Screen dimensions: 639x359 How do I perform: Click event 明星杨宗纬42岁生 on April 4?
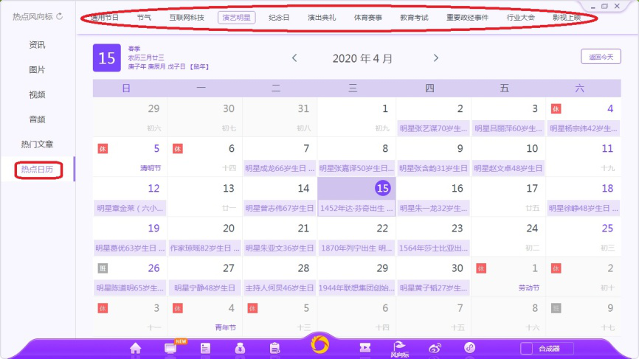583,128
